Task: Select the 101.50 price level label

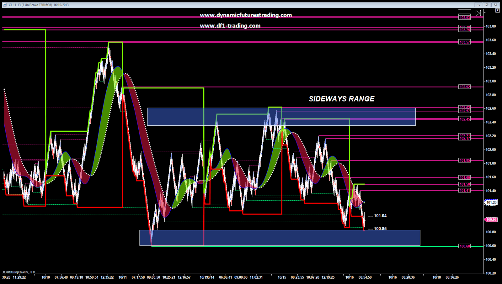Action: pos(465,184)
